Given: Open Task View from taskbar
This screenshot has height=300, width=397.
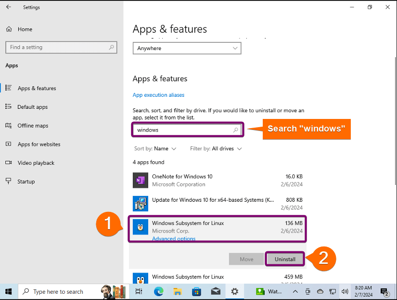Looking at the screenshot, I should pos(139,292).
